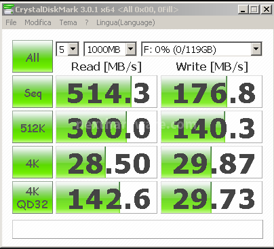Run all benchmarks with All button
274x249 pixels.
pyautogui.click(x=33, y=56)
